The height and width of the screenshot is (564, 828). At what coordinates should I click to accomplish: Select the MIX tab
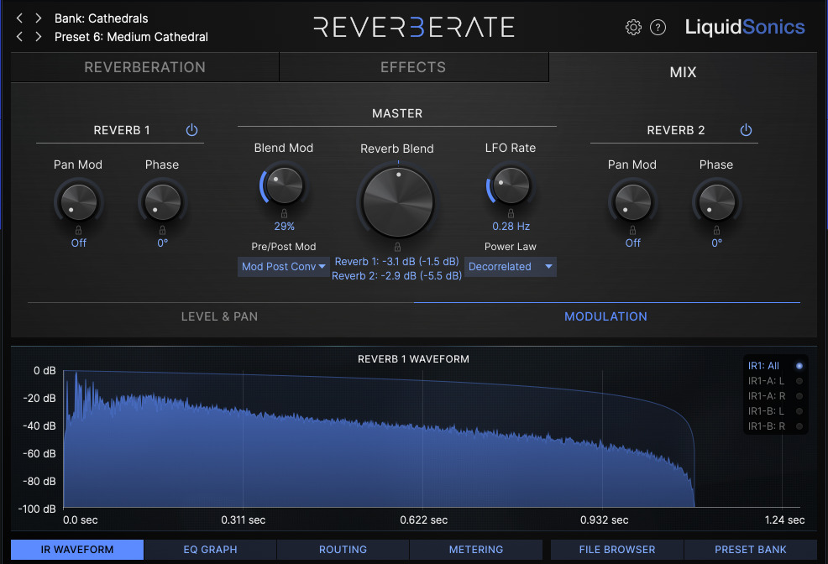683,71
